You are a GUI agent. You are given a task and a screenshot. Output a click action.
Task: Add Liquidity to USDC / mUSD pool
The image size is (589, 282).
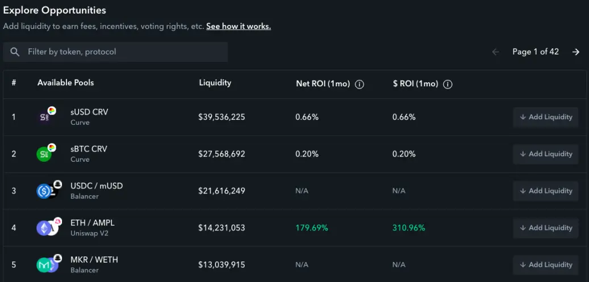click(x=545, y=191)
